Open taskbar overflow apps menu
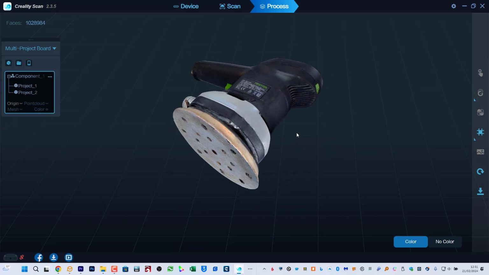Screen dimensions: 489x275 (x=250, y=269)
